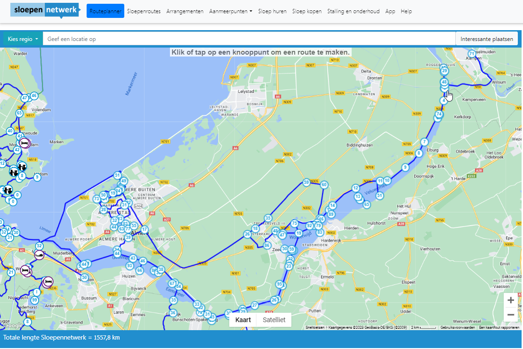Open the Sloep huren menu item

pos(272,11)
